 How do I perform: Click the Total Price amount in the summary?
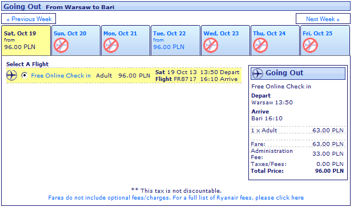coord(329,171)
